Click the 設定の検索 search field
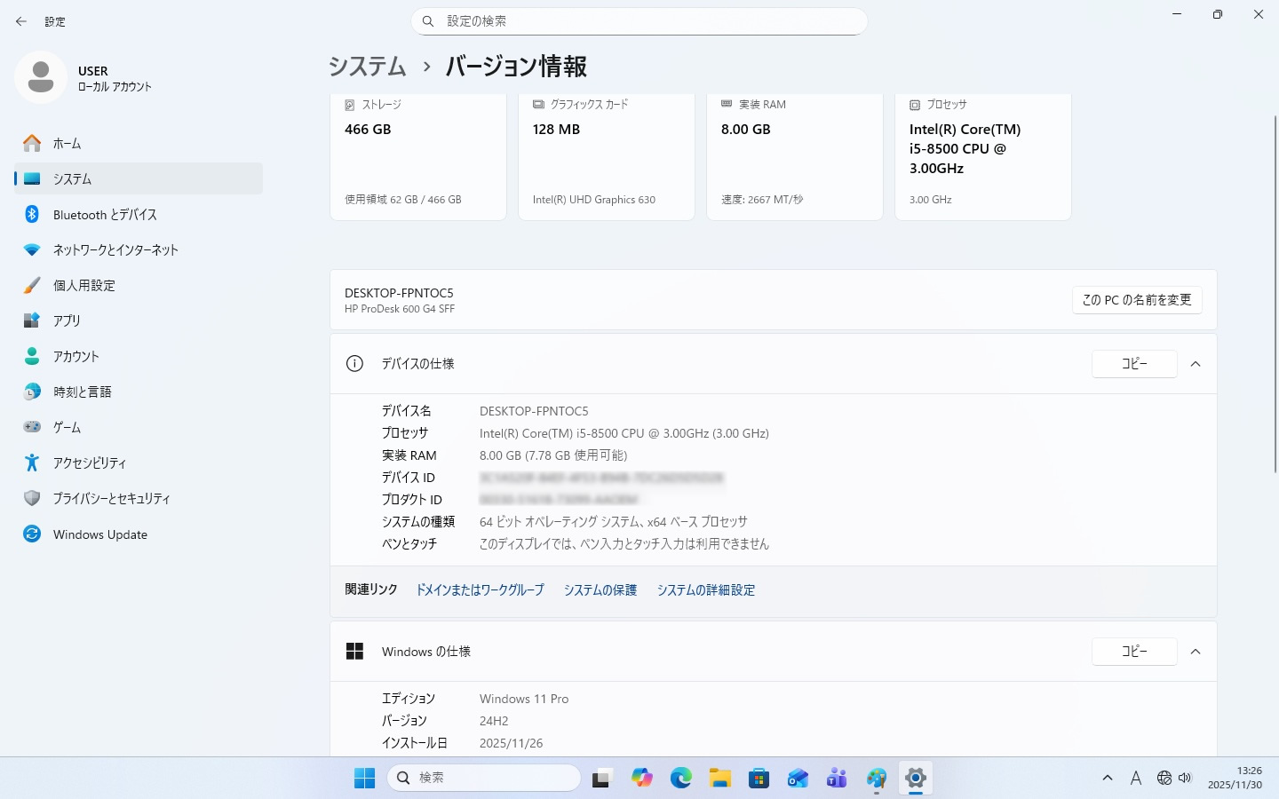Image resolution: width=1279 pixels, height=799 pixels. click(x=639, y=21)
